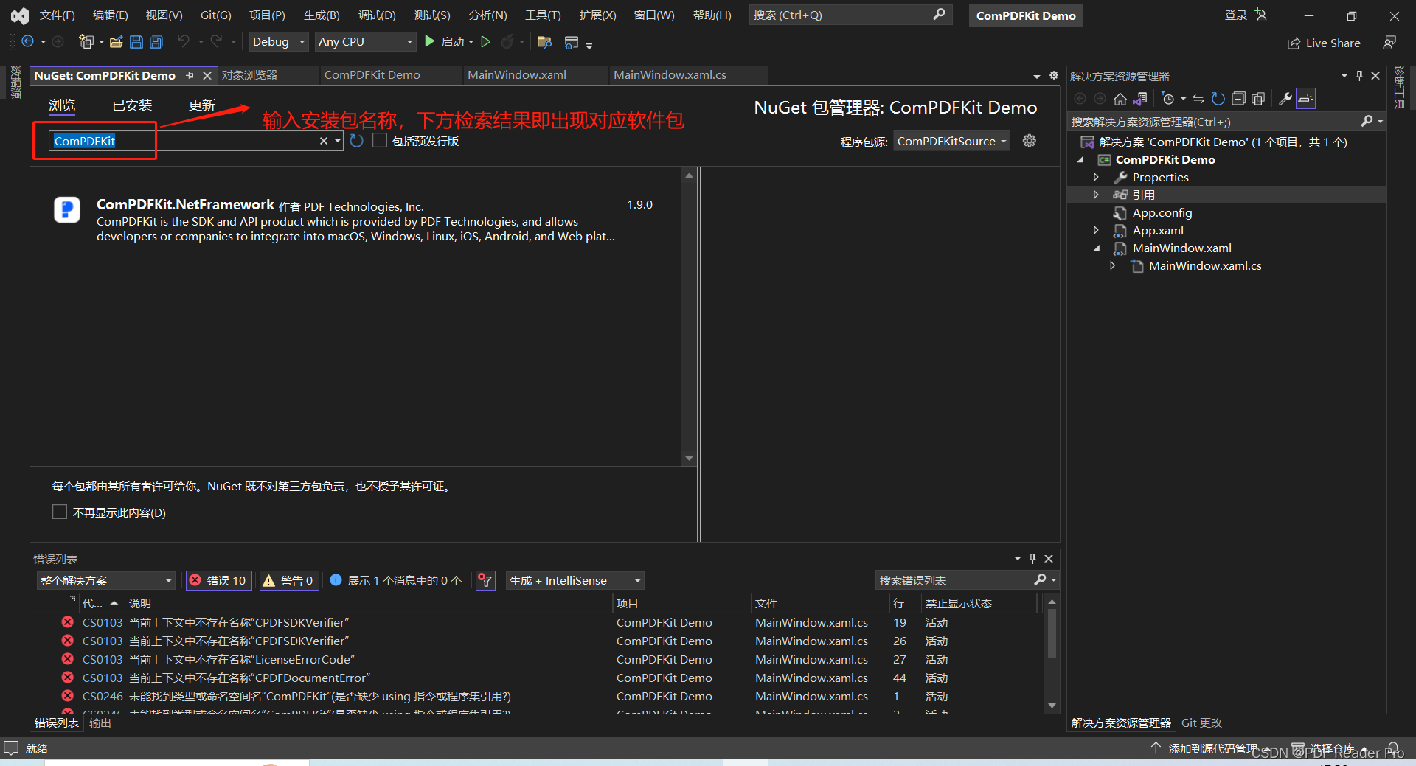Click the send-feedback person icon in the title bar

tap(1389, 43)
